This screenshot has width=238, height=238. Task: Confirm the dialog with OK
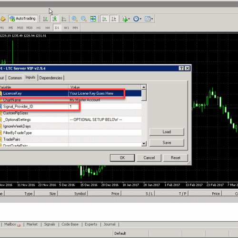[x=122, y=158]
